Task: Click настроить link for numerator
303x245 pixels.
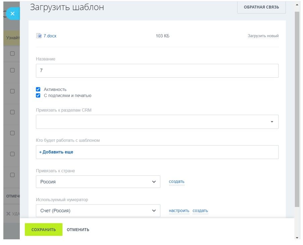Action: [179, 211]
